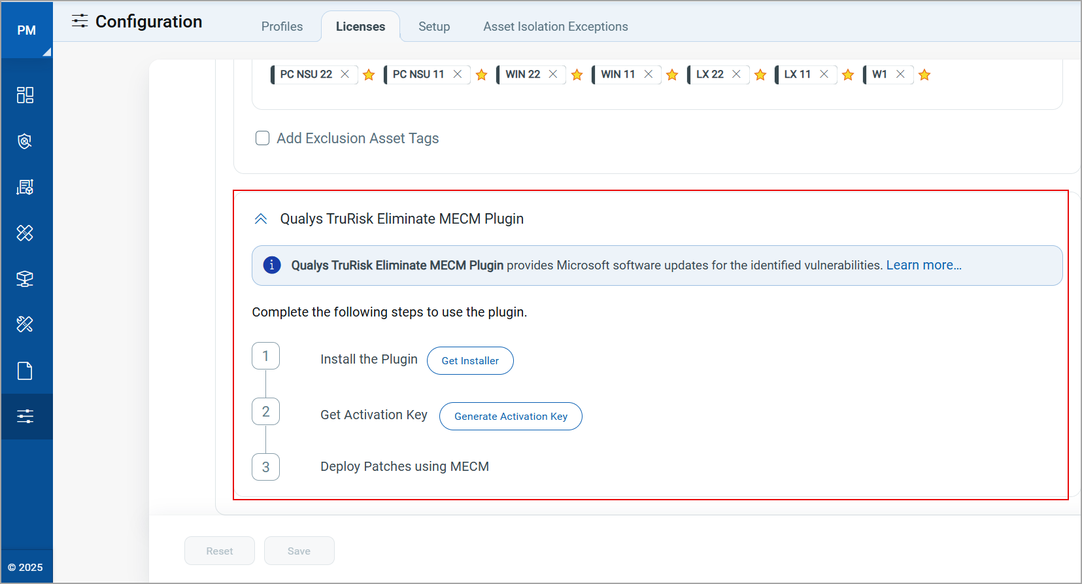Switch to the Profiles tab

282,27
